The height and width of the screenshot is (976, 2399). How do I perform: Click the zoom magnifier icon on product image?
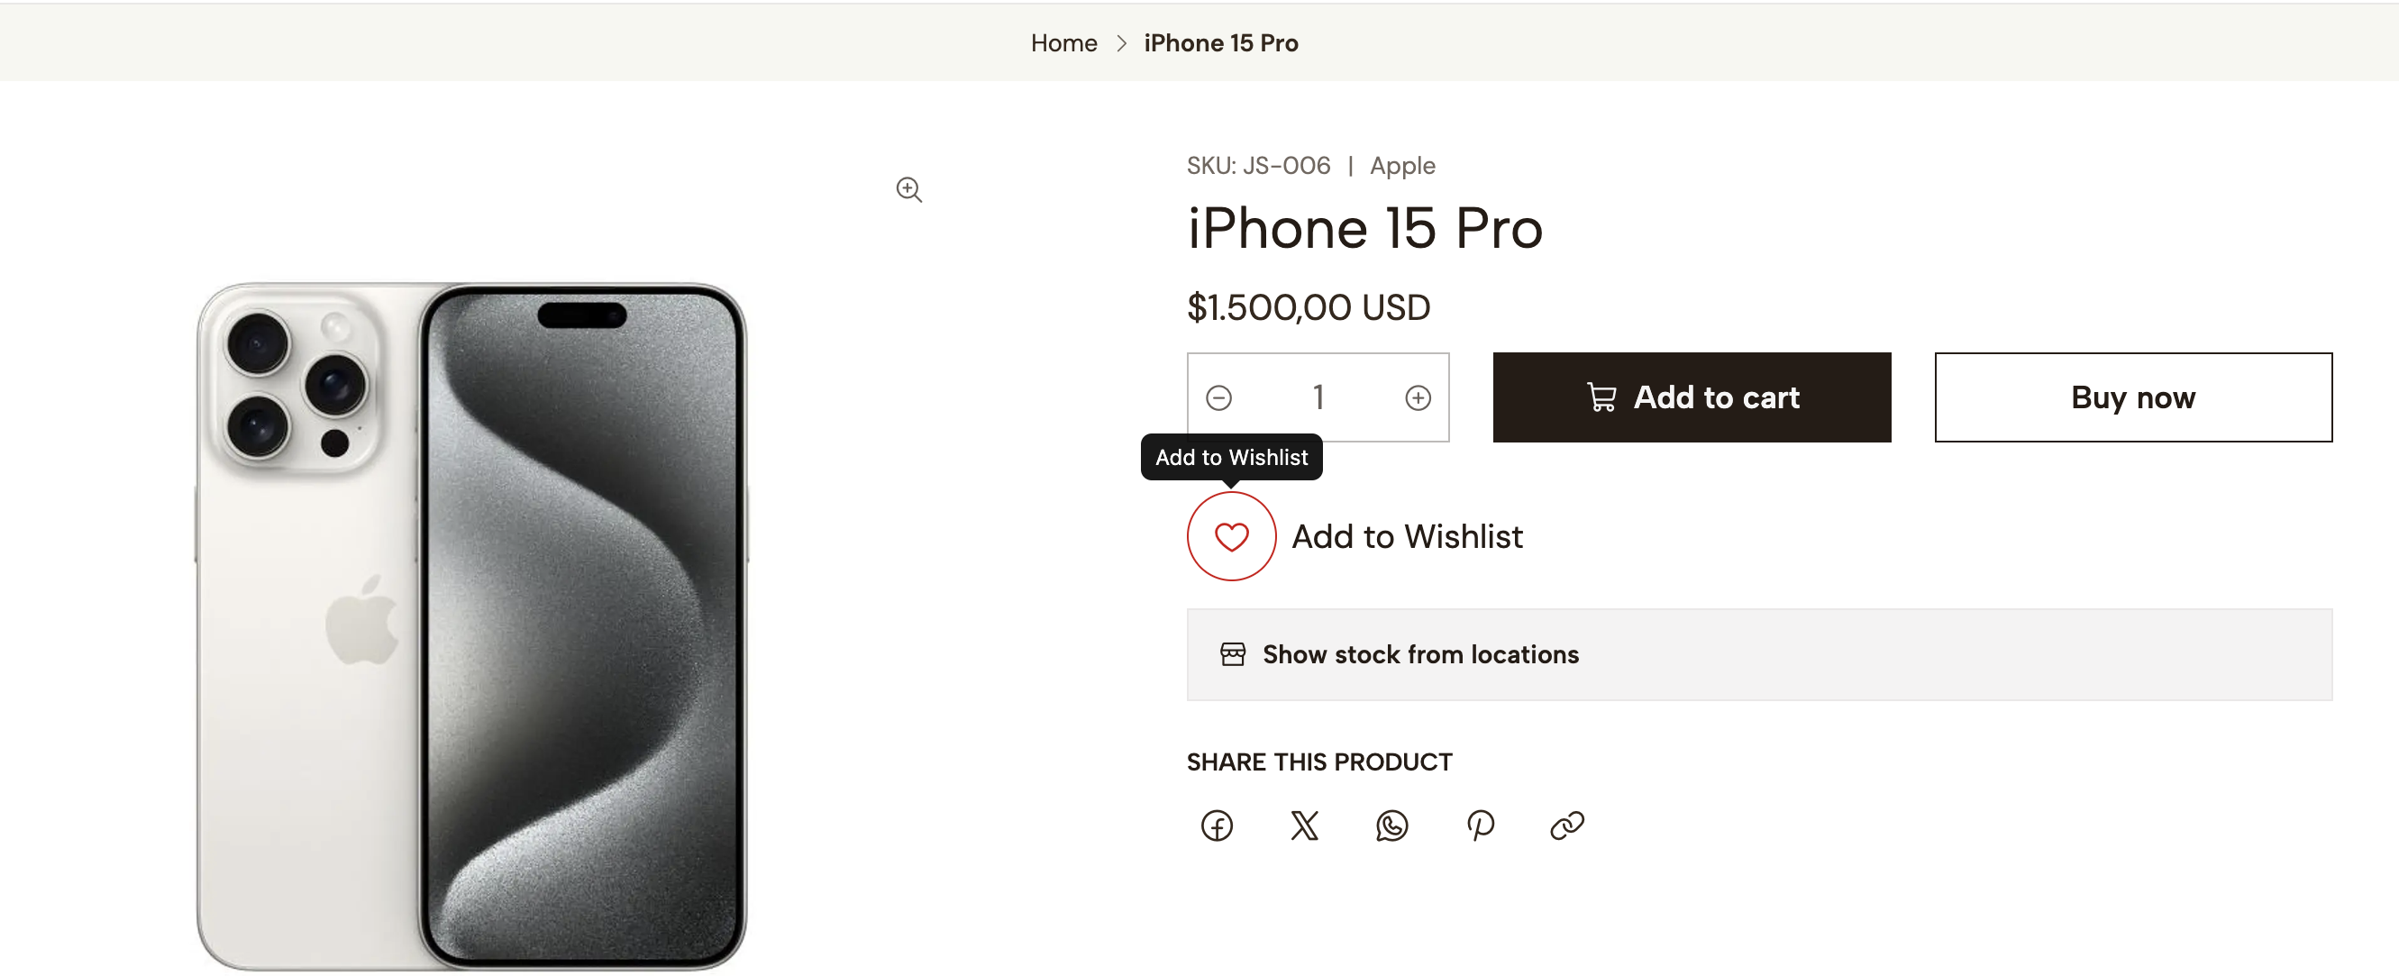(908, 190)
